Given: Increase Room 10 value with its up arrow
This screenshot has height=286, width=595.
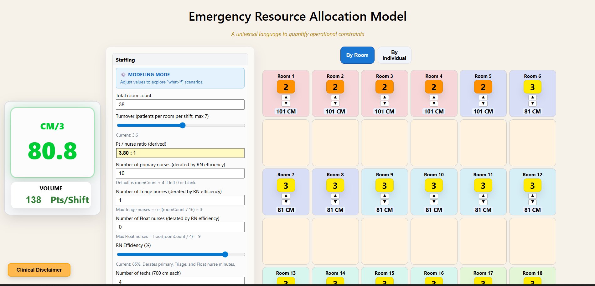Looking at the screenshot, I should 434,195.
